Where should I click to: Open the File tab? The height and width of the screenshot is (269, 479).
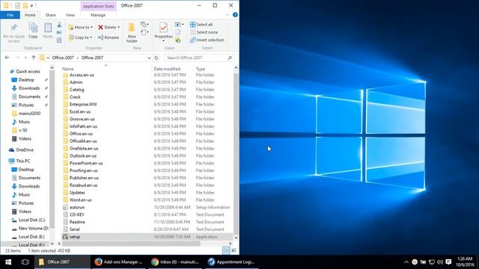pos(10,15)
